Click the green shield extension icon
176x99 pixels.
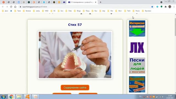point(161,7)
